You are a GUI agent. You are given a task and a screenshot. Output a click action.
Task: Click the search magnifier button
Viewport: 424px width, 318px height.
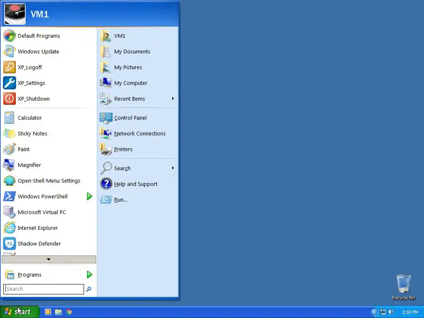(89, 289)
